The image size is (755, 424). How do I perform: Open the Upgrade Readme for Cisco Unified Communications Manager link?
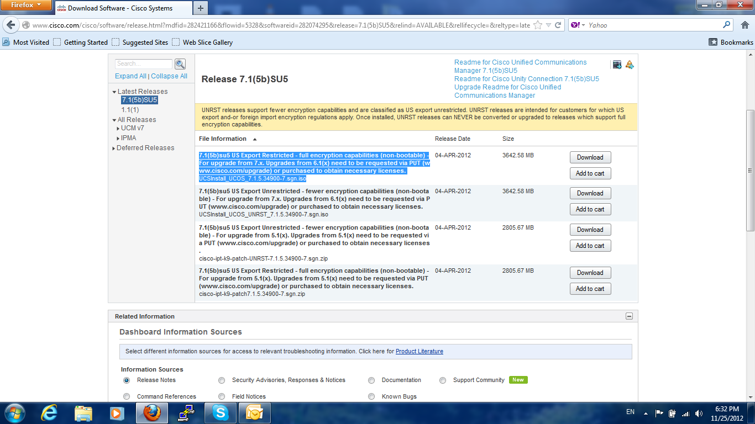point(507,91)
